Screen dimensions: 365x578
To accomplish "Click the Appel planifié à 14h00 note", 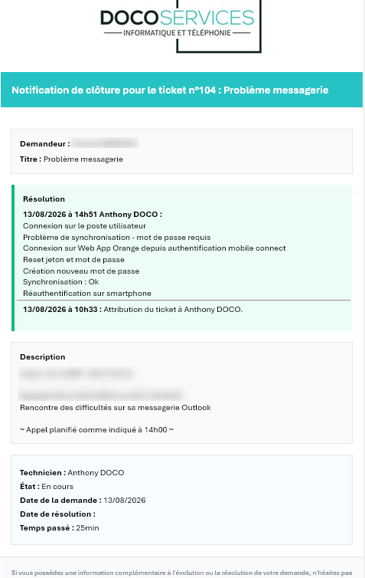I will 96,430.
